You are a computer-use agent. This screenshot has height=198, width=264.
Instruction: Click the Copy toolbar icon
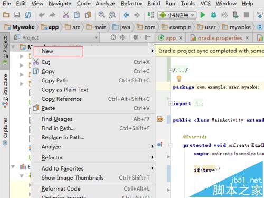pos(77,15)
